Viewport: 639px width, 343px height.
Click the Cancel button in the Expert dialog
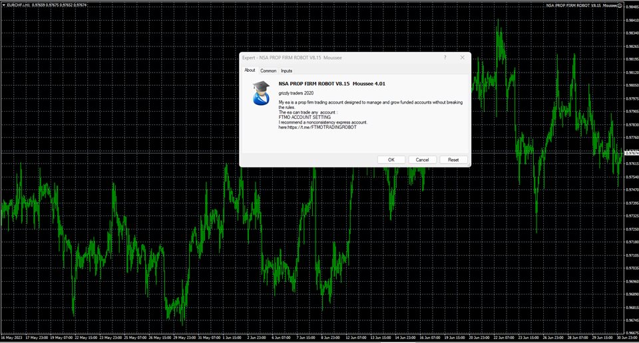pyautogui.click(x=422, y=160)
